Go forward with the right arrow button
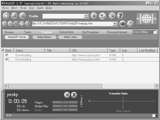This screenshot has height=120, width=160. 10,24
